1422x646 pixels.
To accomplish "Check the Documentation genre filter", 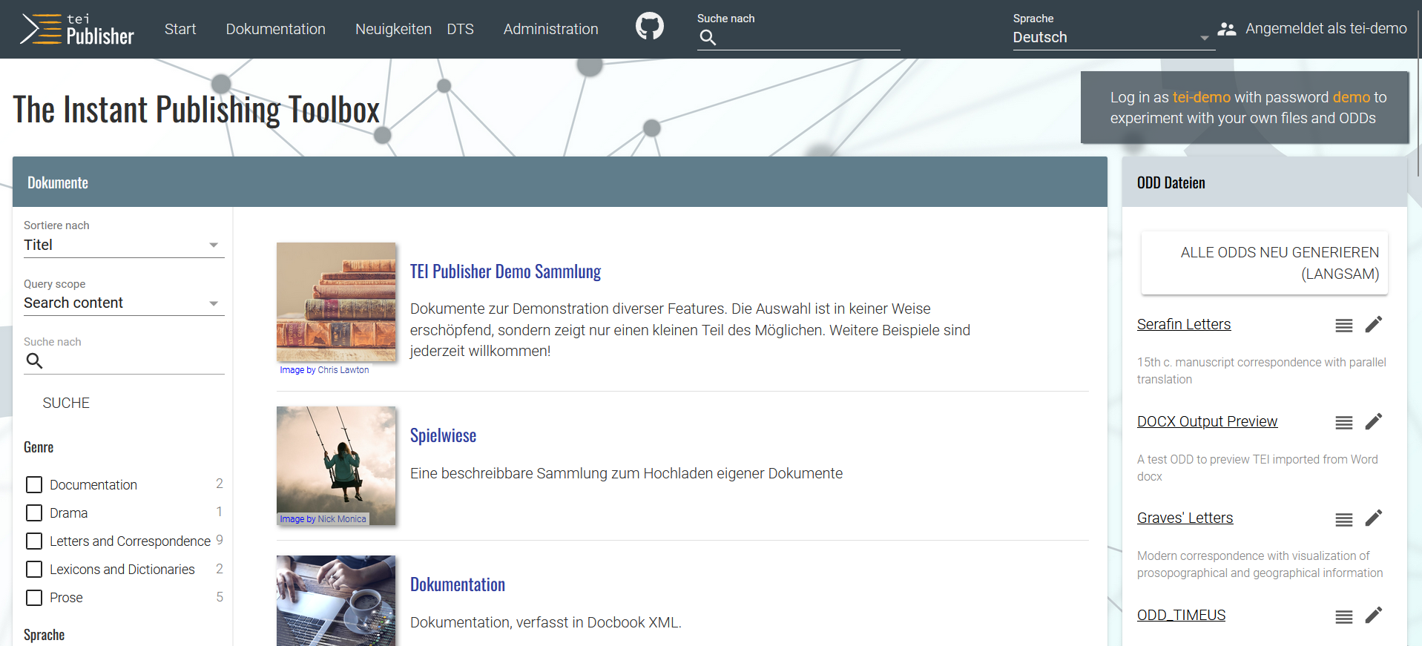I will point(34,485).
